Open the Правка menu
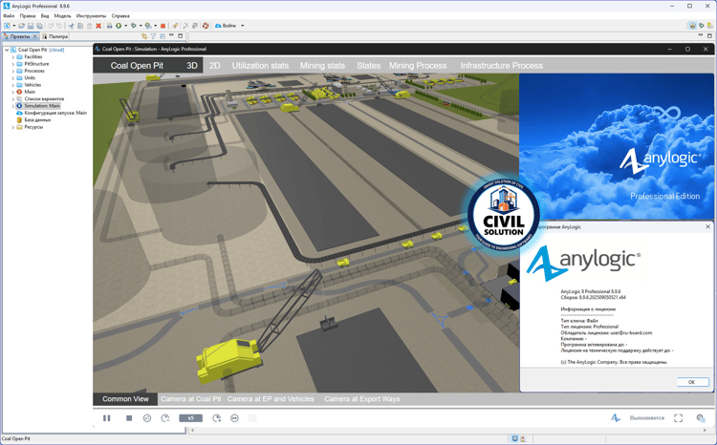Viewport: 717px width, 445px height. [28, 15]
